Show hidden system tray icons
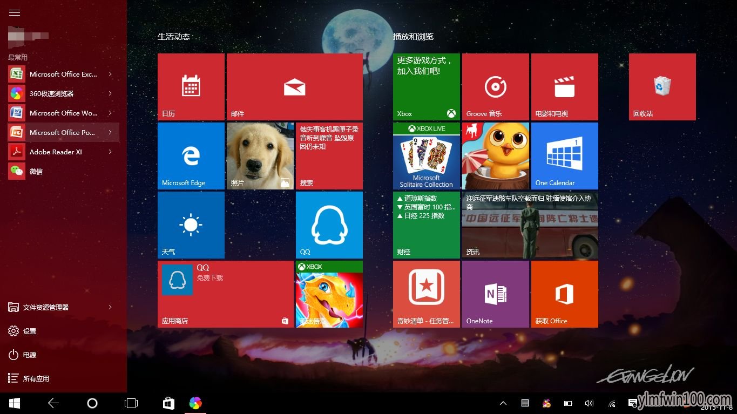Screen dimensions: 737x414 click(x=503, y=403)
